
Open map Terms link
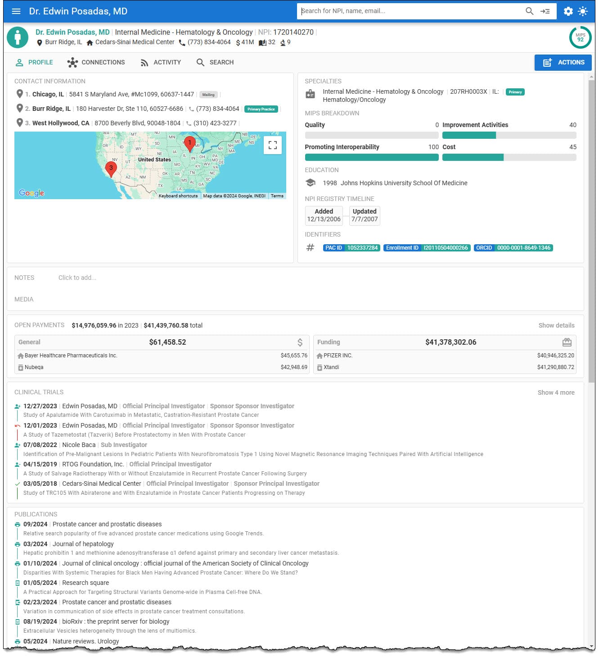tap(277, 196)
